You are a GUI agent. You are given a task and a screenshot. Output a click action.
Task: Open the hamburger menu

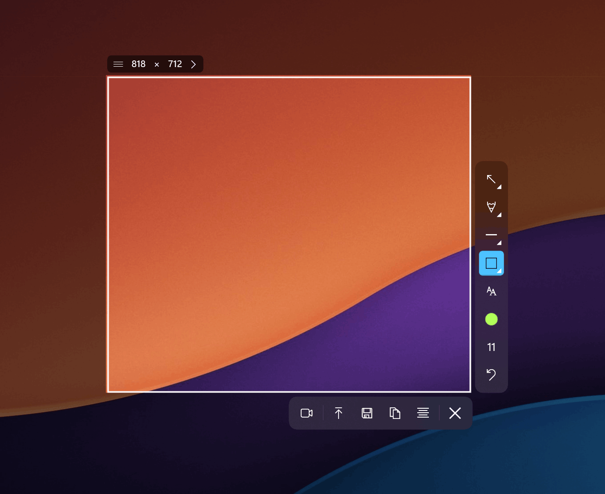tap(118, 64)
